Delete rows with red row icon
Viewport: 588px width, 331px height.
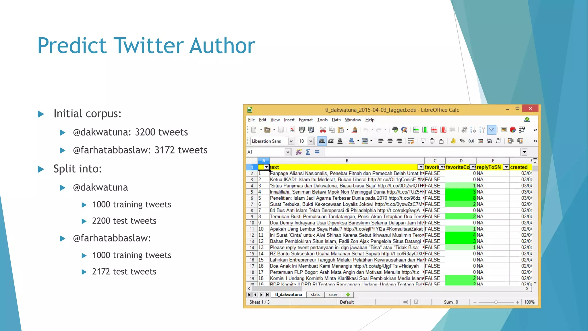434,130
